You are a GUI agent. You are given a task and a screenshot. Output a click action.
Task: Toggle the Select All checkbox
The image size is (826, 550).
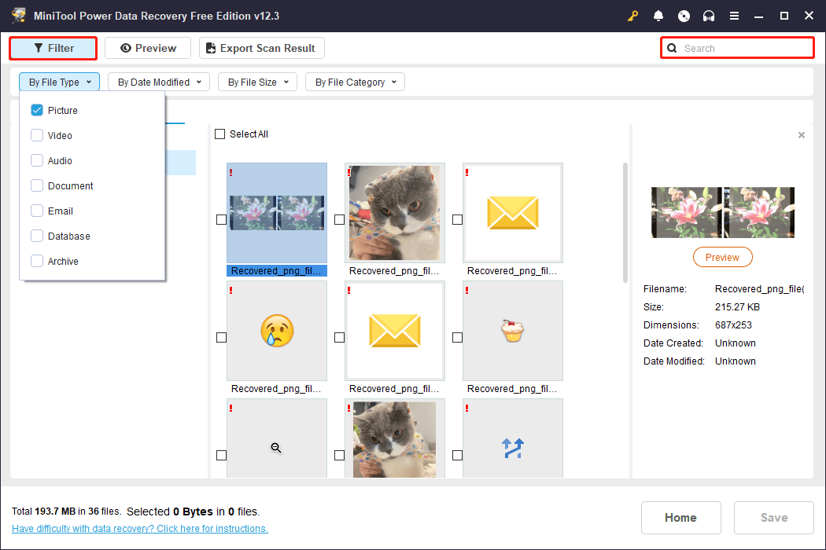click(220, 134)
